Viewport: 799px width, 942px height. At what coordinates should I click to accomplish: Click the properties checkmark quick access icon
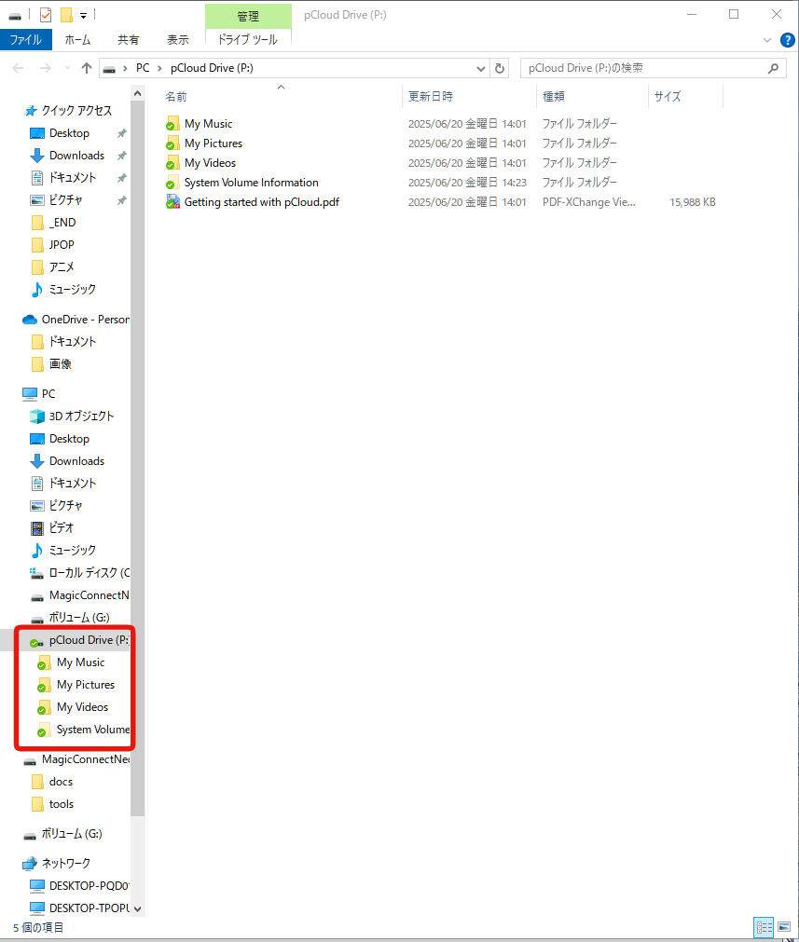click(46, 14)
